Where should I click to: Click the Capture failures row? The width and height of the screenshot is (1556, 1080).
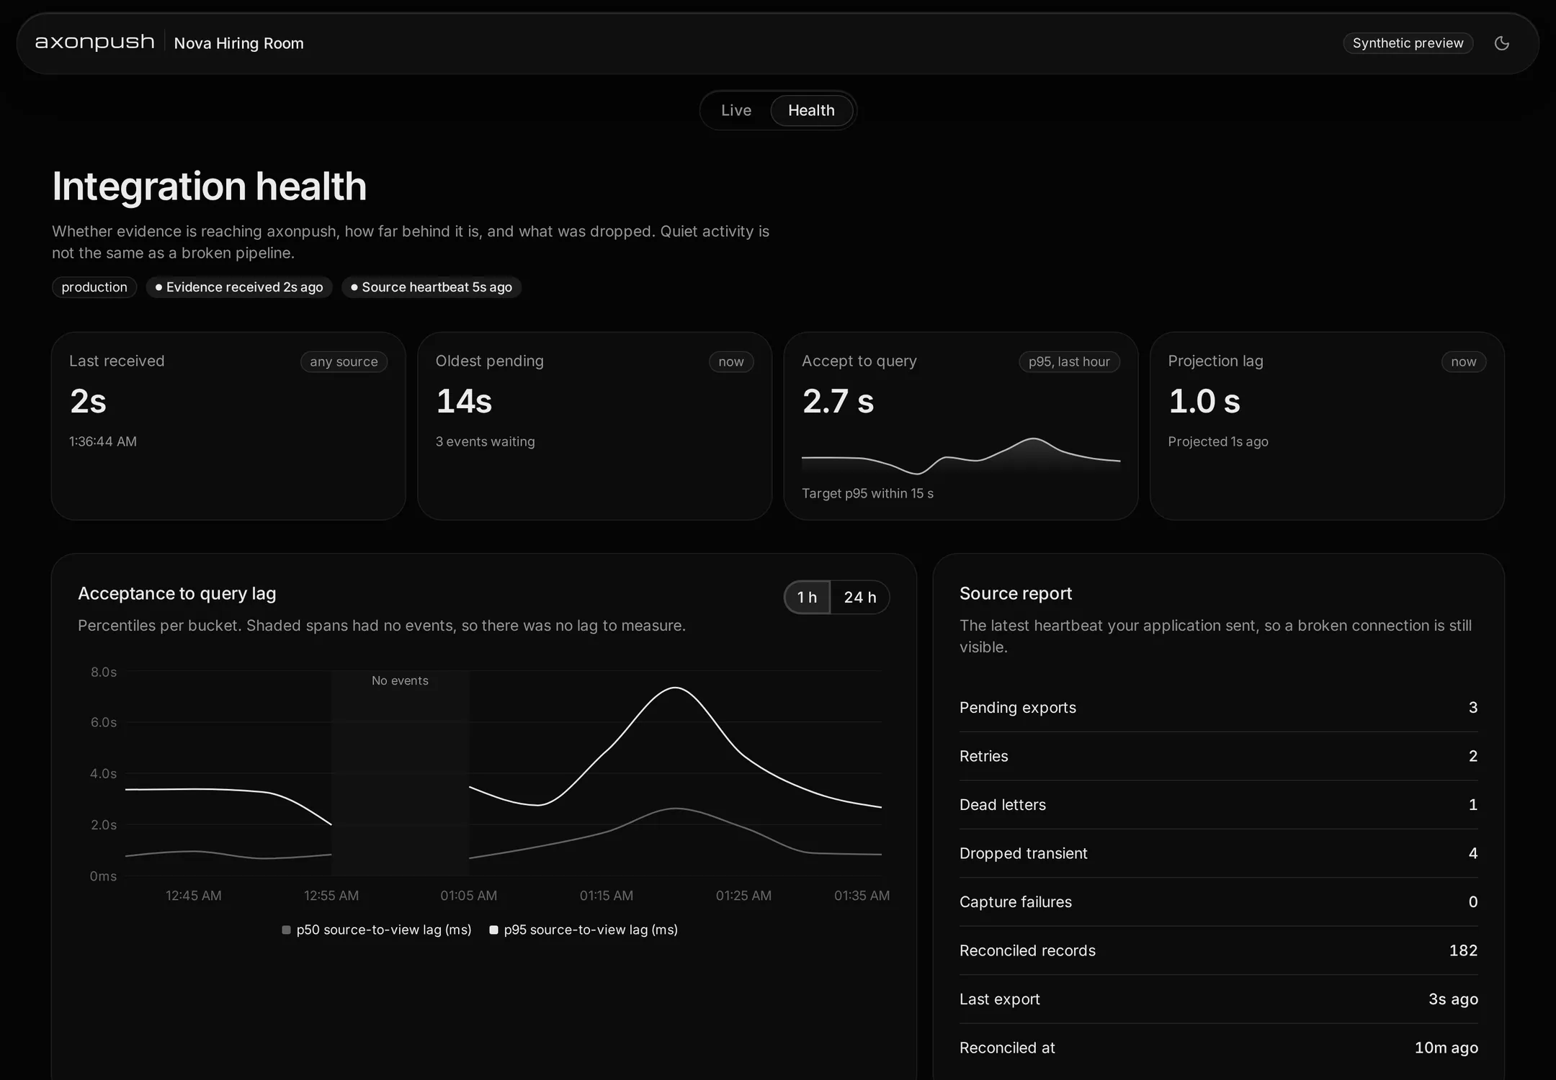(x=1219, y=902)
